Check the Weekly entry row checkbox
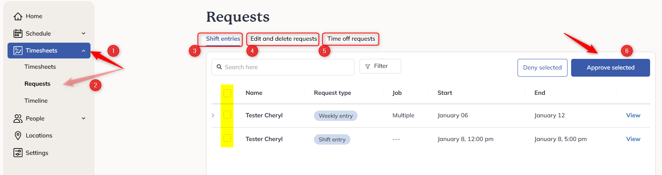 click(227, 115)
